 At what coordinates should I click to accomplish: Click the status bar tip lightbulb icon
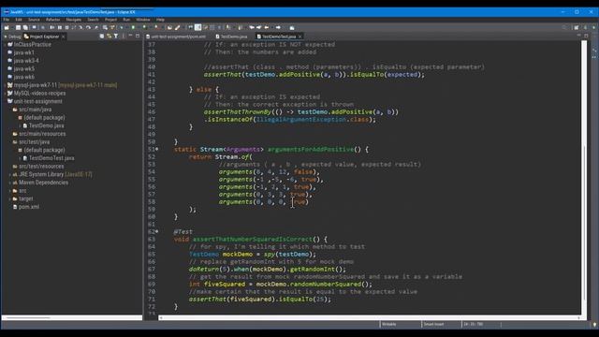coord(594,325)
